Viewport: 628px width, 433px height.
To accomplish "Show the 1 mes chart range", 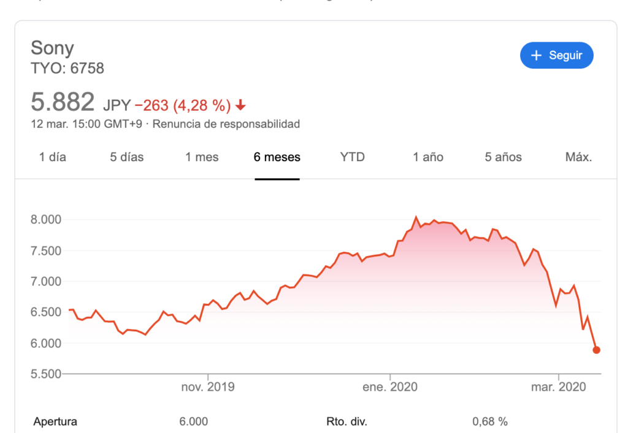I will (202, 157).
